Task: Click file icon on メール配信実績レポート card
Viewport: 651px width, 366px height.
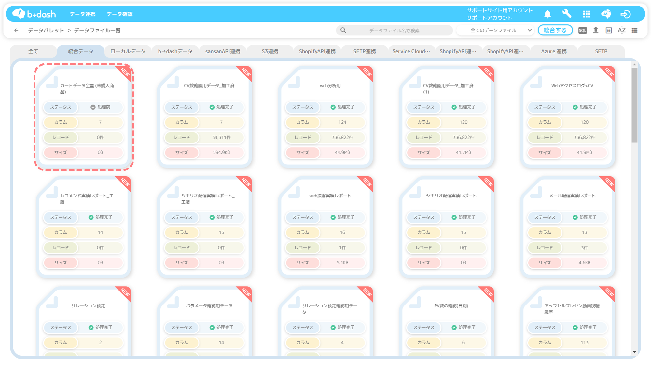Action: point(536,192)
